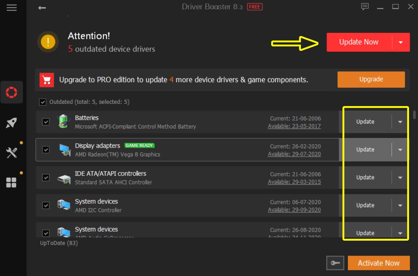The width and height of the screenshot is (418, 276).
Task: Click the Batteries device icon
Action: 64,121
